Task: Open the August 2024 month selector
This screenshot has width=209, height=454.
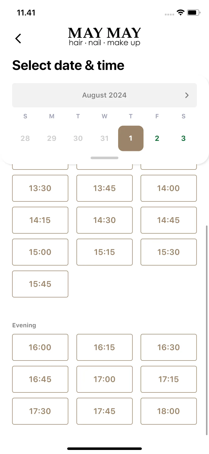Action: tap(104, 95)
